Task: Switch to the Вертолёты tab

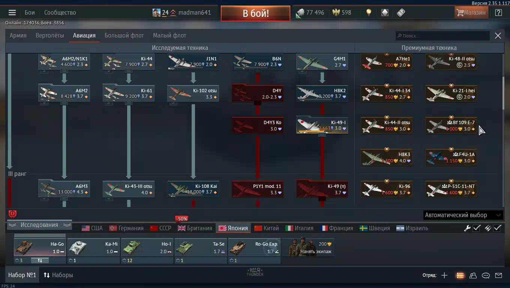Action: click(50, 36)
